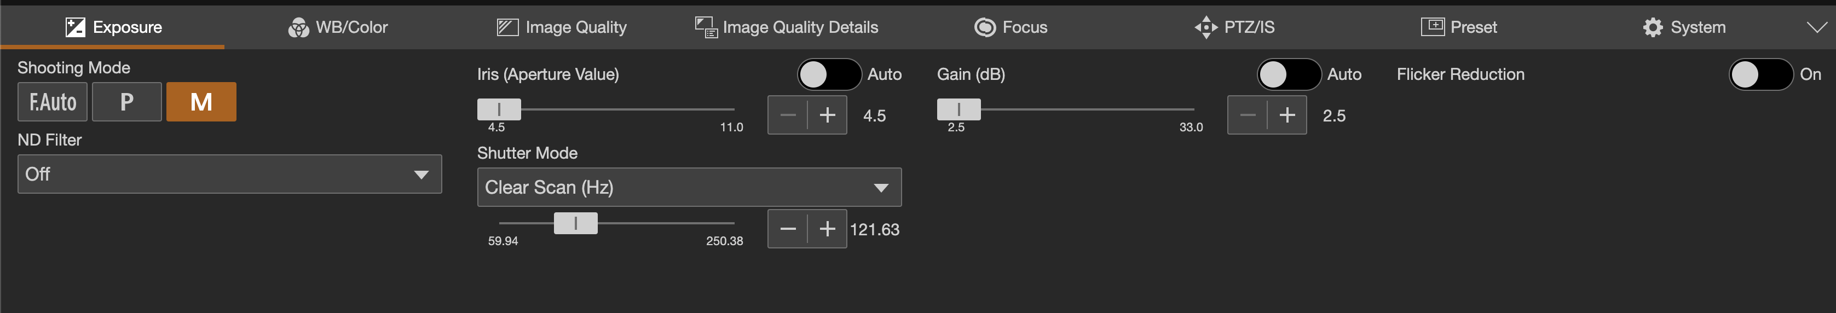Select P shooting mode
This screenshot has height=313, width=1836.
coord(127,102)
